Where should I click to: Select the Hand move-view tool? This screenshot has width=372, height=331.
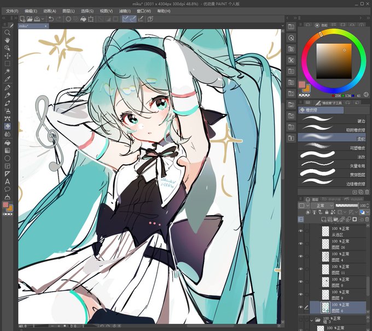click(7, 40)
